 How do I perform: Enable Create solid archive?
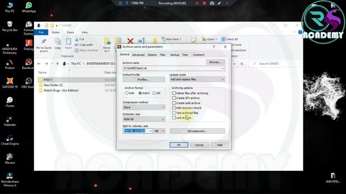pyautogui.click(x=186, y=103)
